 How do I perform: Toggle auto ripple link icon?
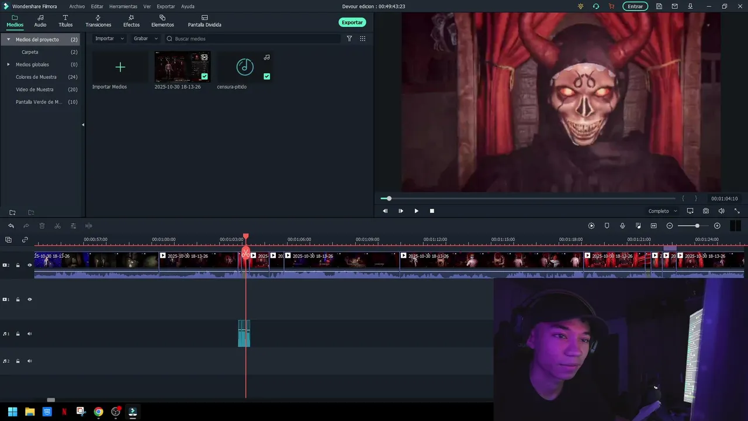[25, 240]
